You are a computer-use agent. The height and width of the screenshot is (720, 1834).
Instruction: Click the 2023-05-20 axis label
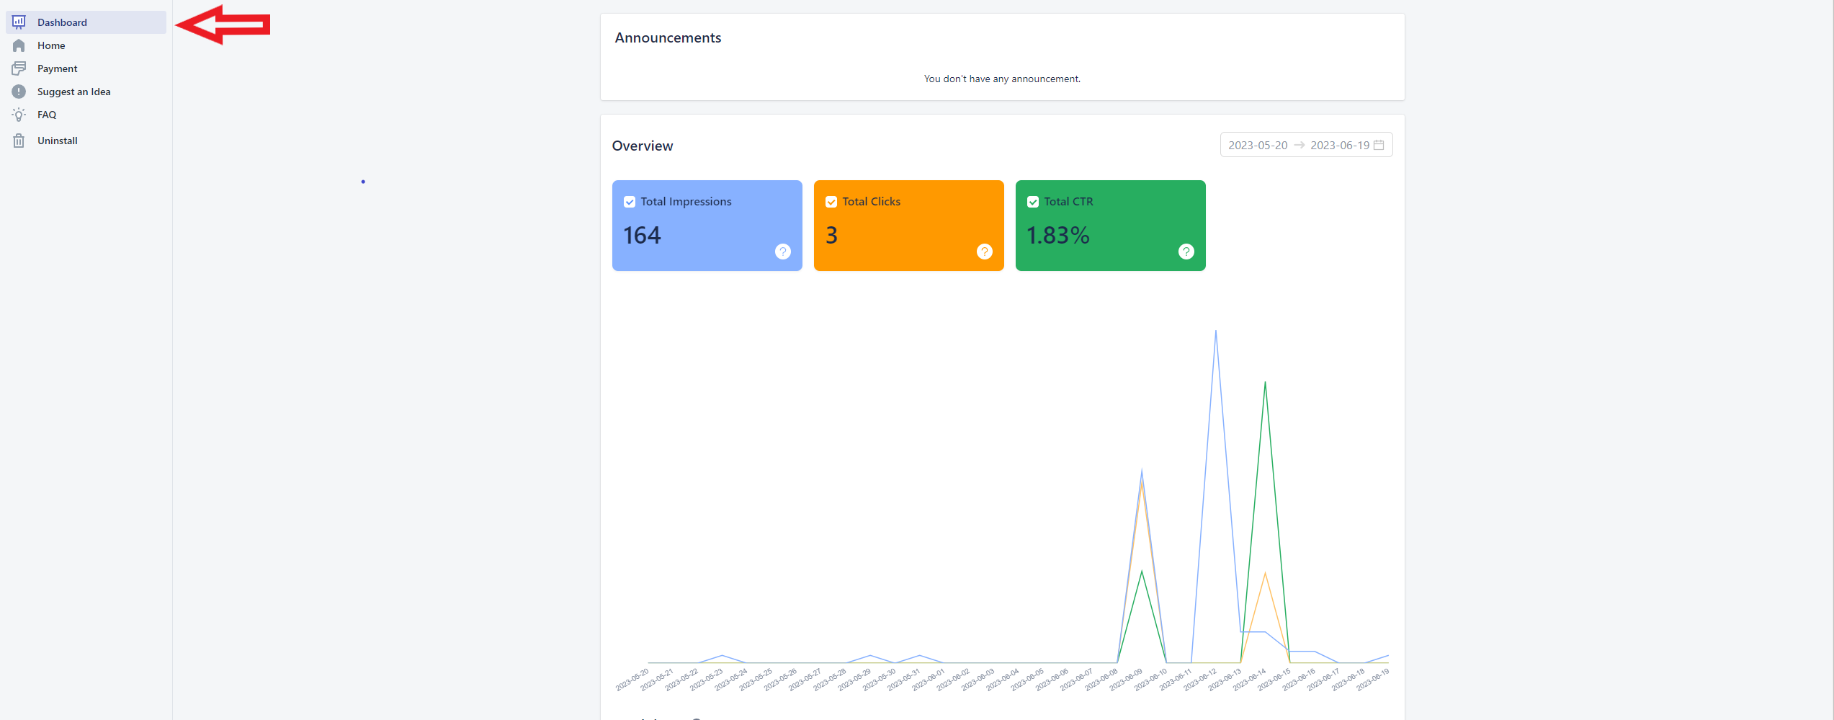pos(632,680)
